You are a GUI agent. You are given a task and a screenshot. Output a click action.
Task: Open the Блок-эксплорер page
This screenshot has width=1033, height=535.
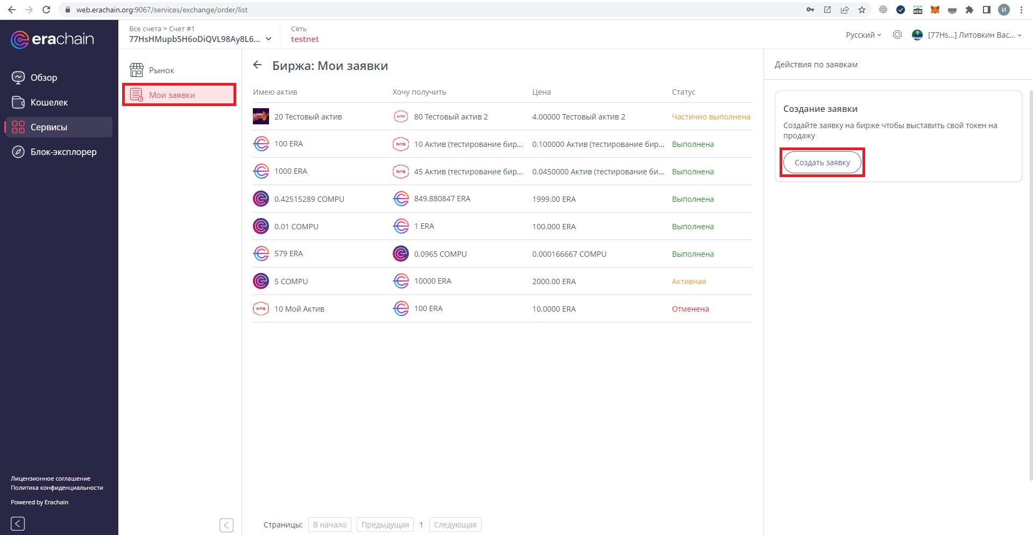coord(63,152)
